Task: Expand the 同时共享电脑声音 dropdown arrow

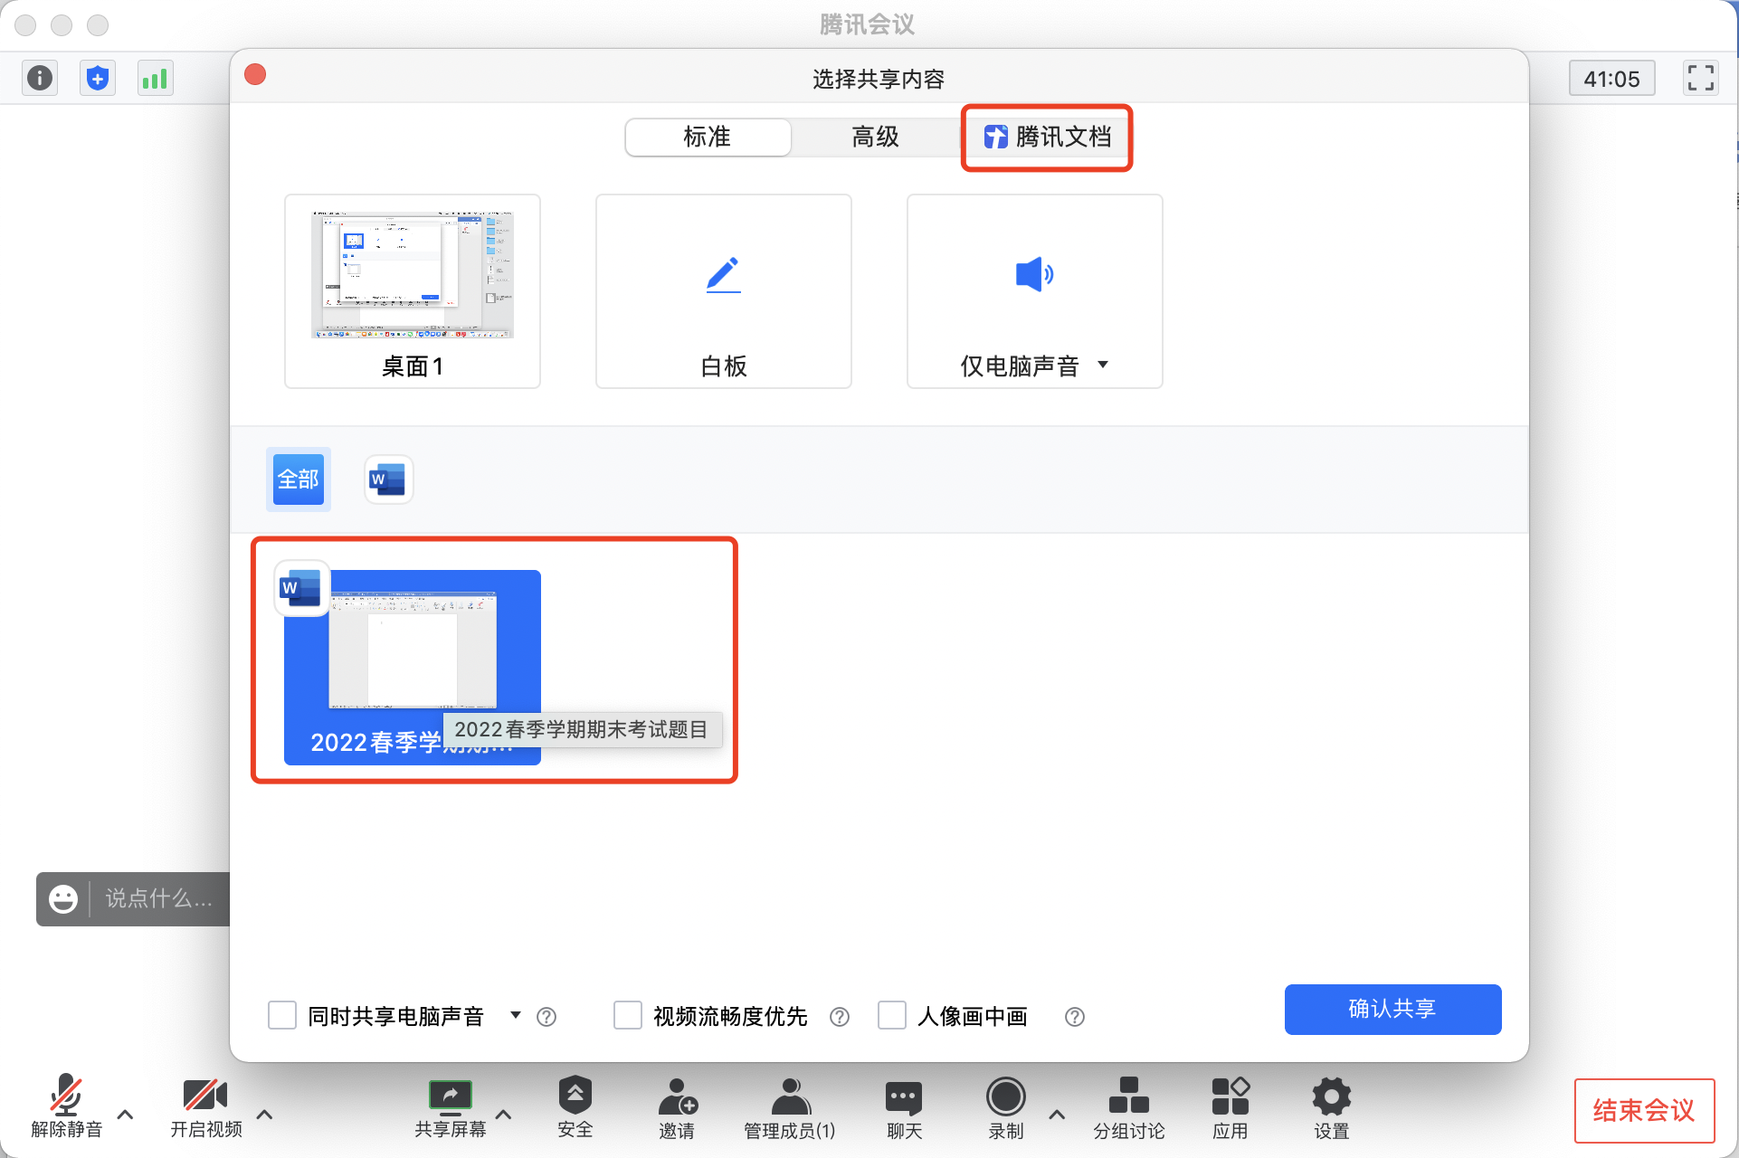Action: point(516,1015)
